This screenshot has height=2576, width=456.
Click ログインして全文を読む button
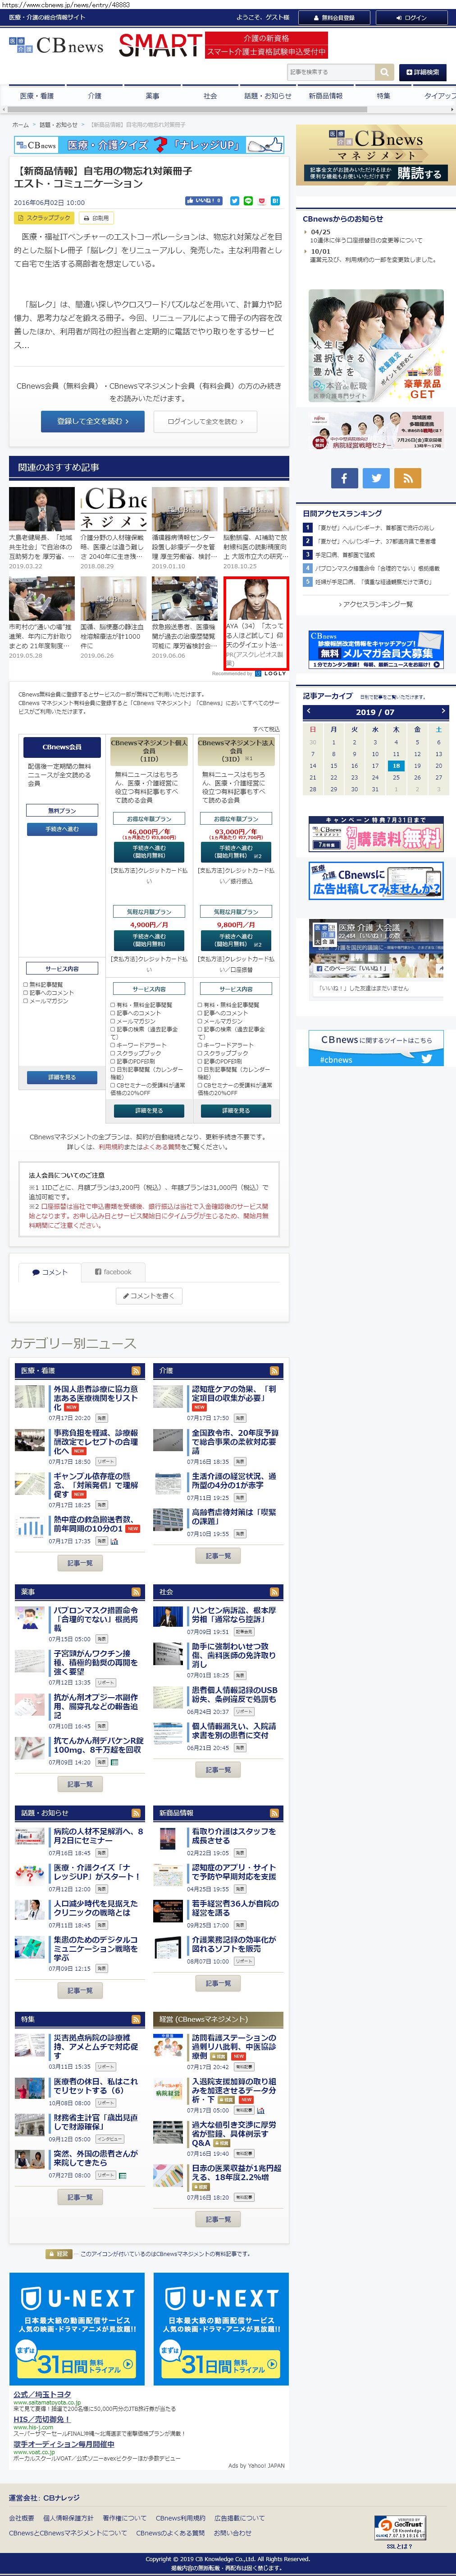click(205, 421)
